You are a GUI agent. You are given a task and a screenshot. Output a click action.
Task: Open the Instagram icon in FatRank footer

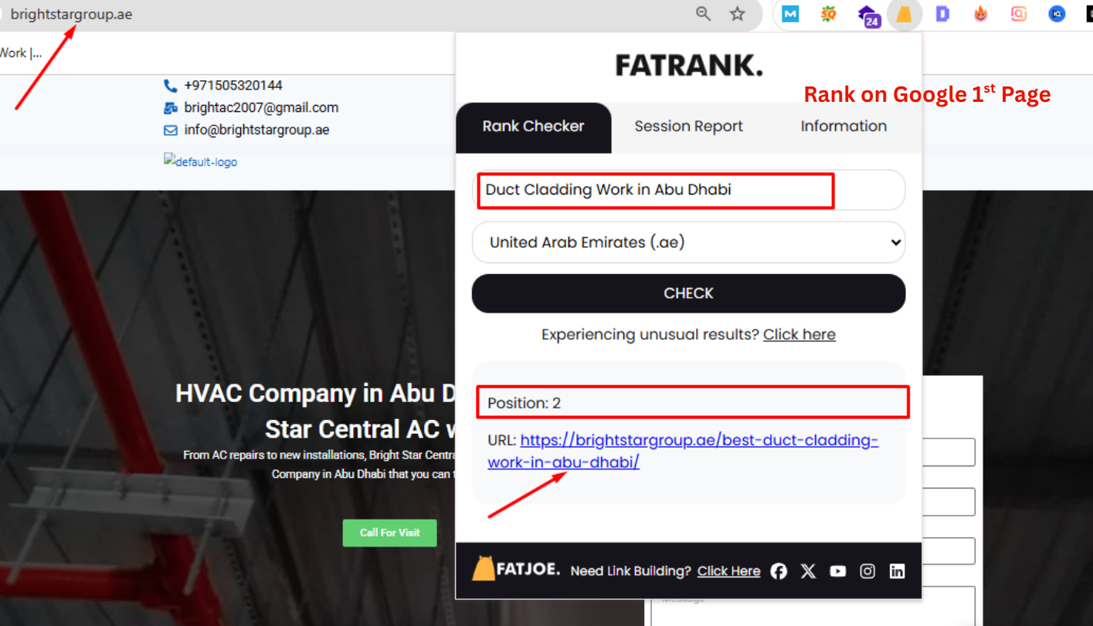point(867,571)
